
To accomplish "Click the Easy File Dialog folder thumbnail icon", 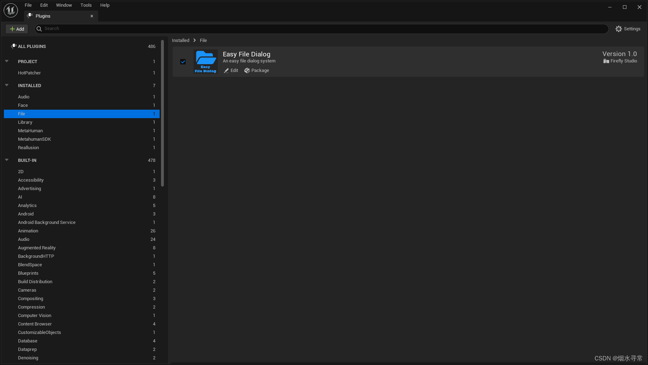I will pyautogui.click(x=206, y=61).
